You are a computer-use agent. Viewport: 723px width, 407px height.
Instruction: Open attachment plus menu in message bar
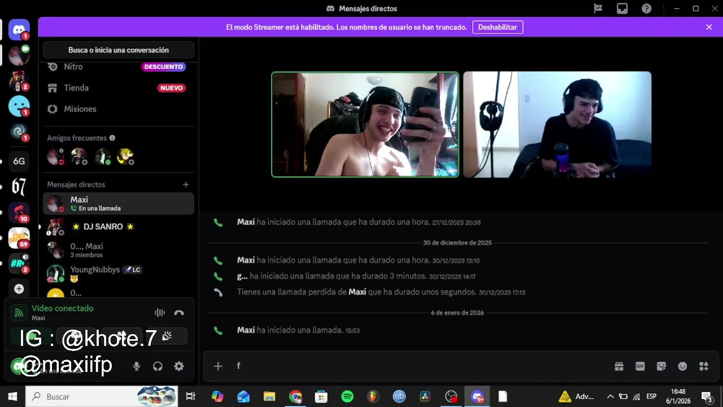(218, 366)
